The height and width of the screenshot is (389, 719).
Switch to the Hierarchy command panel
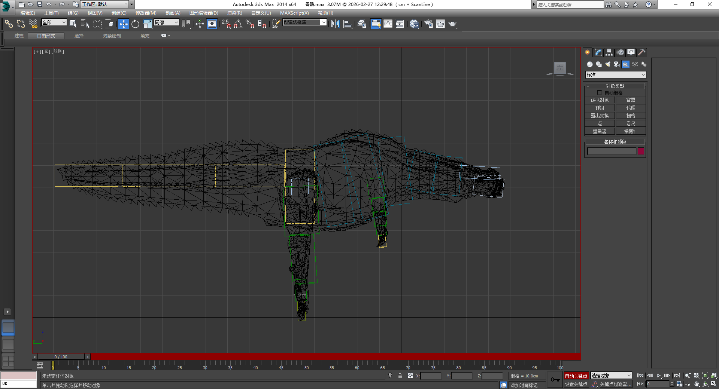(609, 52)
